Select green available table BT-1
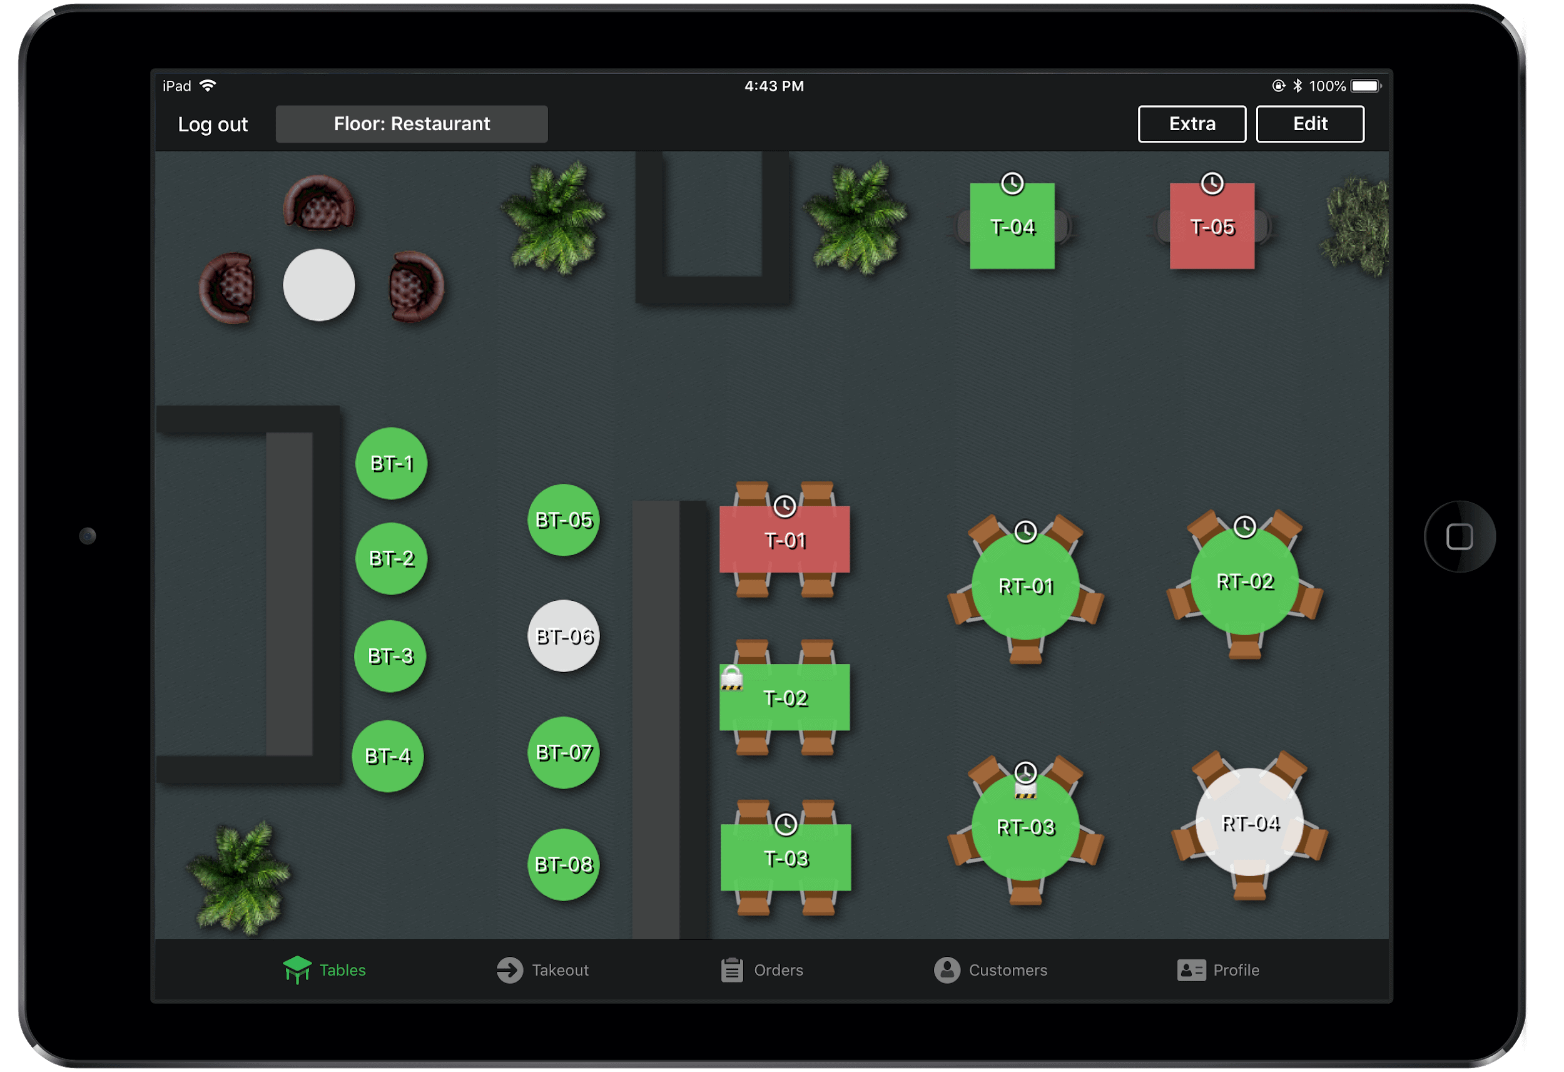This screenshot has height=1072, width=1564. coord(392,464)
